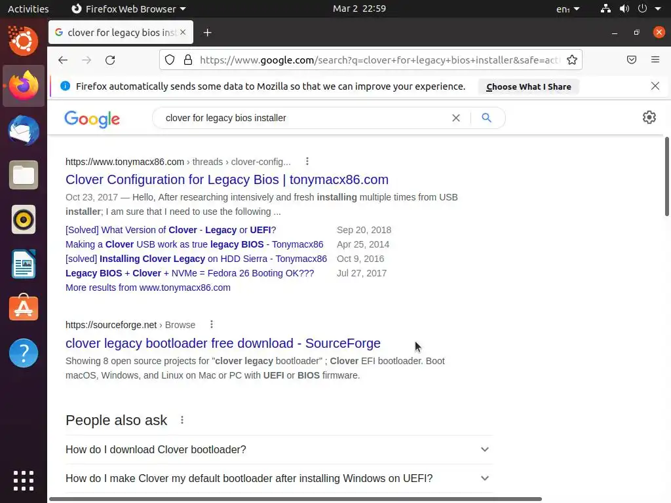Open clover legacy bootloader SourceForge result
671x503 pixels.
pyautogui.click(x=223, y=343)
